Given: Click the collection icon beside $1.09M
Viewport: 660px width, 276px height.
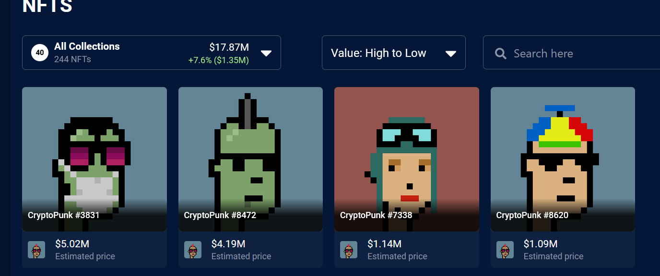Looking at the screenshot, I should (505, 250).
